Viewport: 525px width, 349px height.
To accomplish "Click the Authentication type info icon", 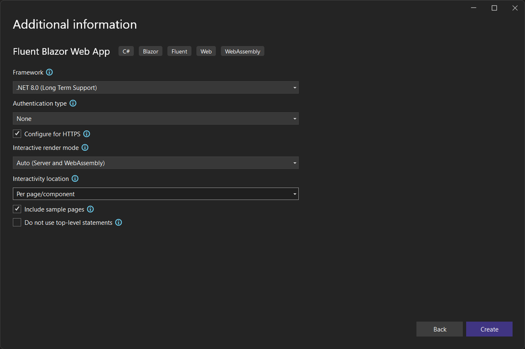I will pos(73,103).
